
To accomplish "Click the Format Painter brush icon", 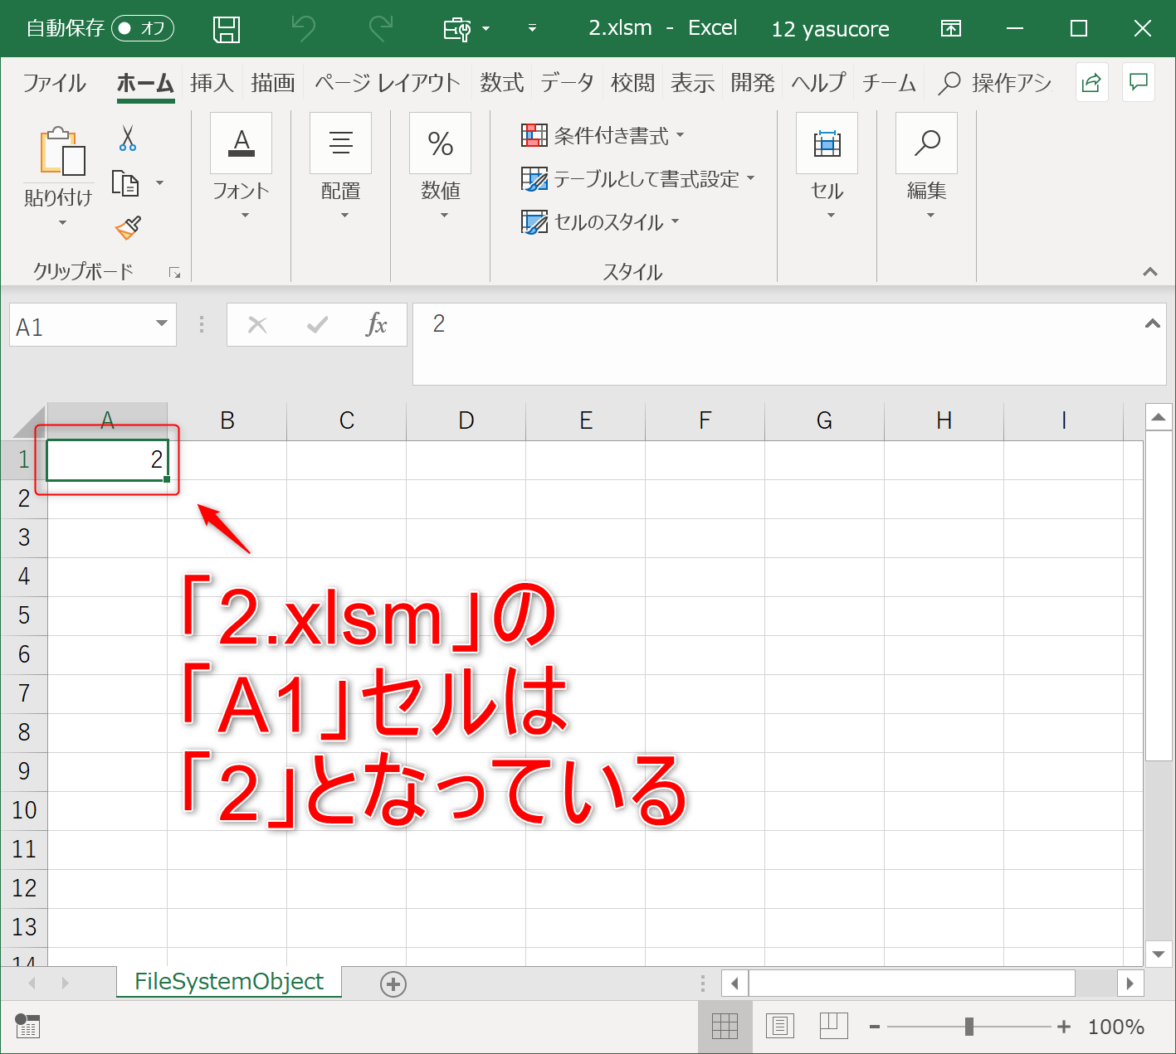I will click(x=128, y=228).
